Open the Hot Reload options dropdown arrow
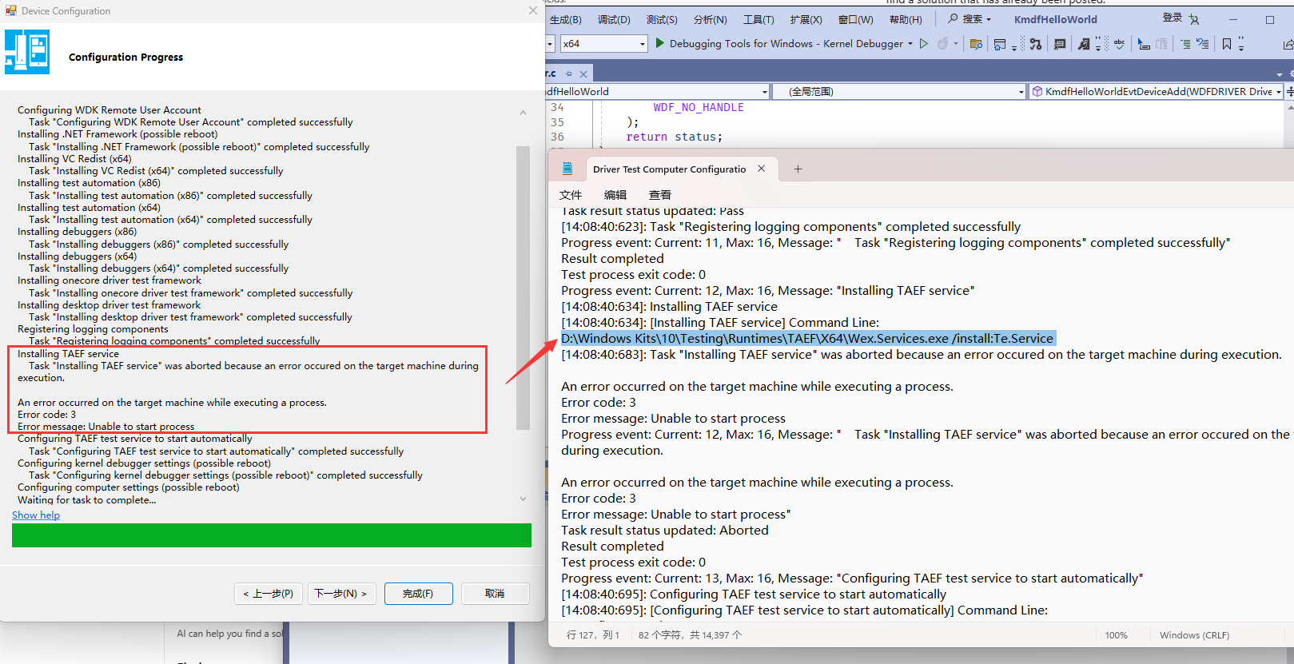The height and width of the screenshot is (664, 1294). tap(956, 44)
